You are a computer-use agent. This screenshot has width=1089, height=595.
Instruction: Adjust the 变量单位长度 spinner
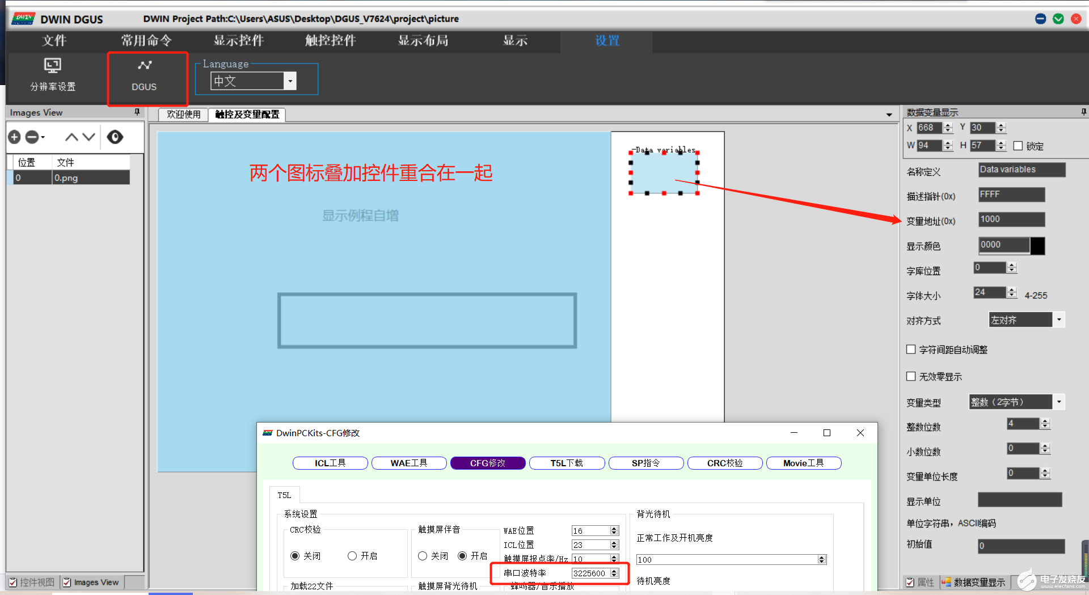[1045, 473]
